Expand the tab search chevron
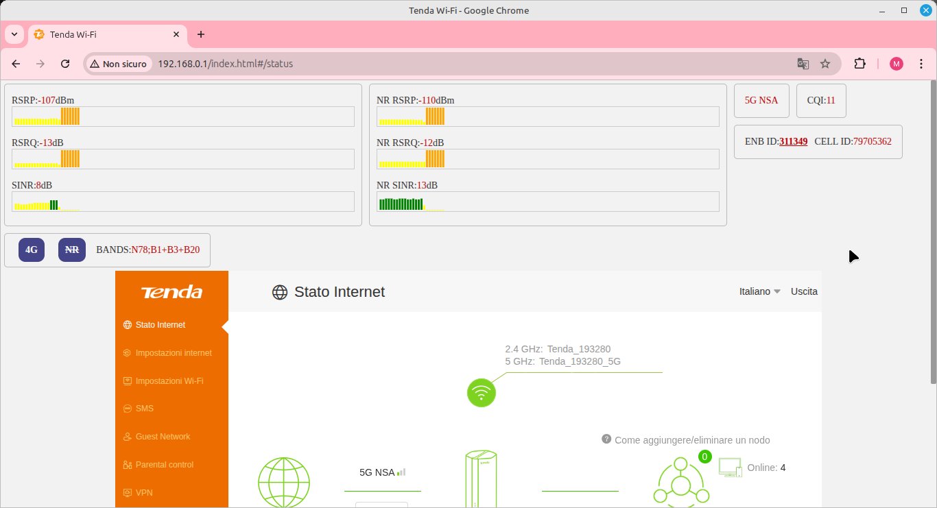Screen dimensions: 937x508 click(14, 34)
